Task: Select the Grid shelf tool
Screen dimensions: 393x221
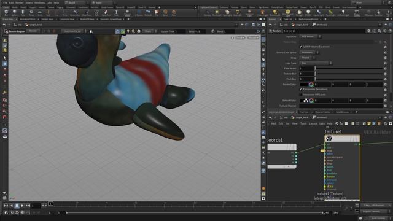Action: click(x=39, y=12)
